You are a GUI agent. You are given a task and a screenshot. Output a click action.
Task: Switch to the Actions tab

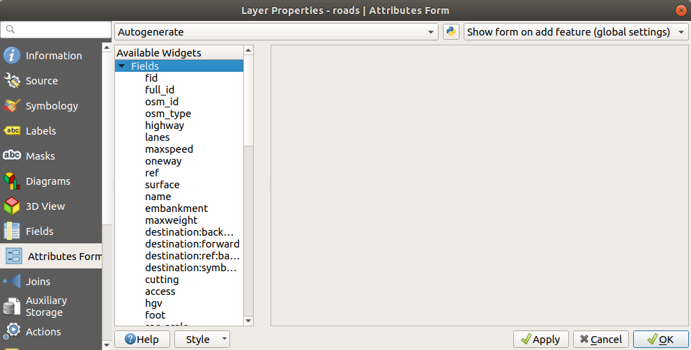pyautogui.click(x=43, y=332)
